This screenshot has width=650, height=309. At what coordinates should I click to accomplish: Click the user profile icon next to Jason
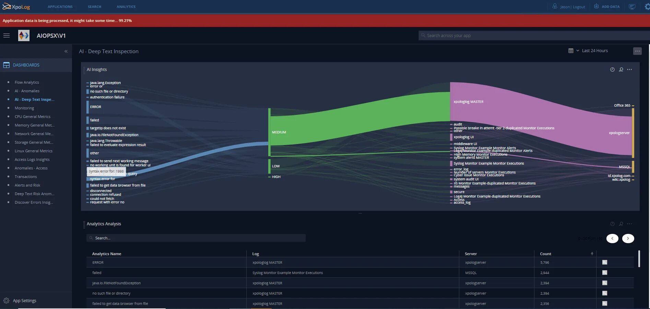click(555, 6)
